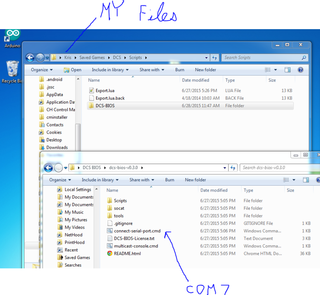Expand Include in library in Scripts window
The image size is (320, 295).
pyautogui.click(x=110, y=70)
